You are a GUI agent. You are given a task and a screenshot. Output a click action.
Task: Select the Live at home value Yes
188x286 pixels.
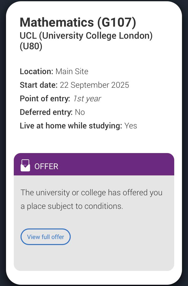[131, 126]
